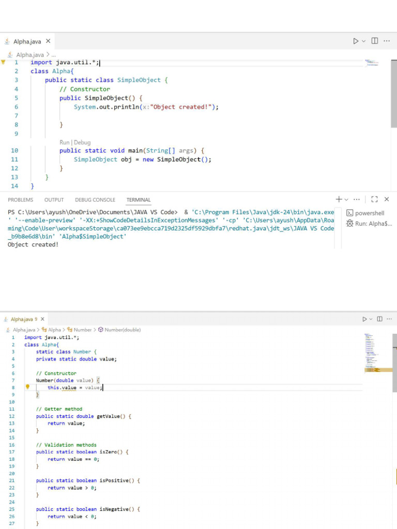Click the Run Java play icon in top editor
Viewport: 397px width, 529px height.
tap(356, 41)
